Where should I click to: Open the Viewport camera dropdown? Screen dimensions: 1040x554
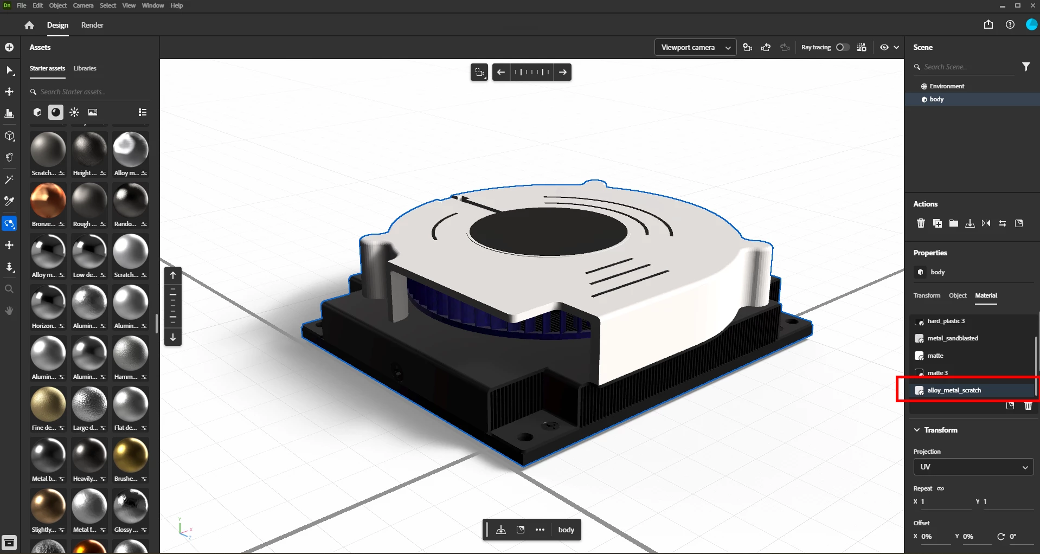(x=695, y=48)
